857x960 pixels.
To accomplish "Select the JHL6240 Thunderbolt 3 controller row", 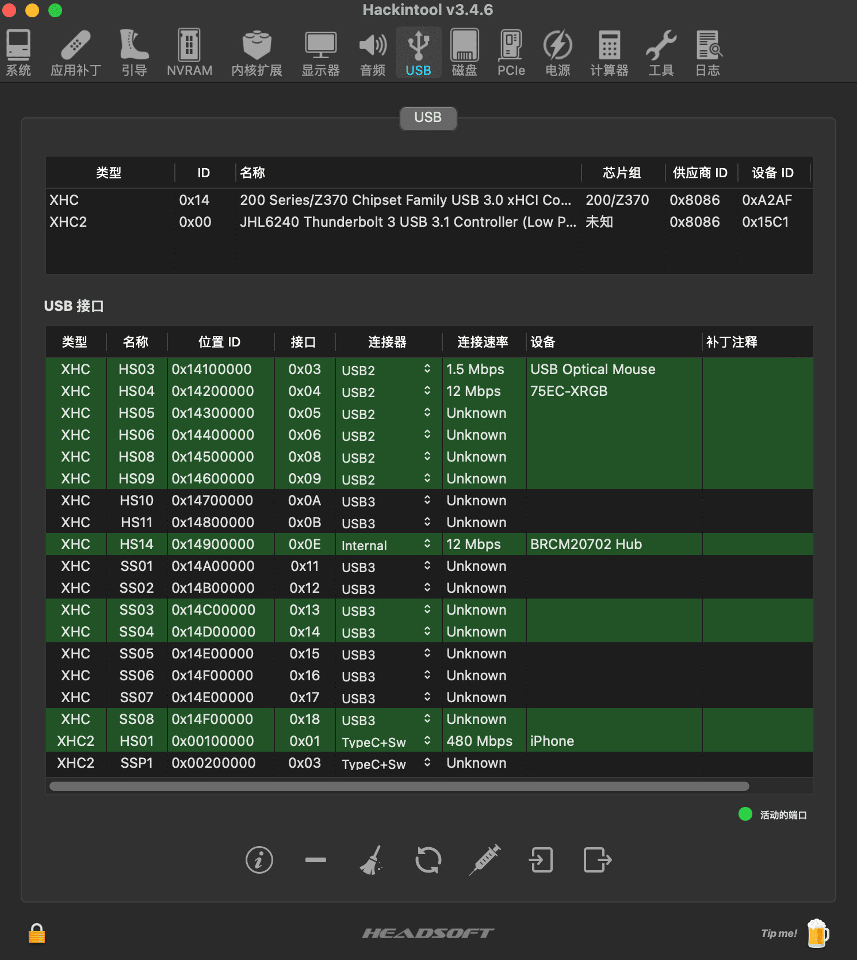I will 429,222.
